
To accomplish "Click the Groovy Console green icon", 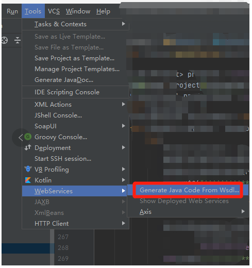I will click(x=28, y=137).
